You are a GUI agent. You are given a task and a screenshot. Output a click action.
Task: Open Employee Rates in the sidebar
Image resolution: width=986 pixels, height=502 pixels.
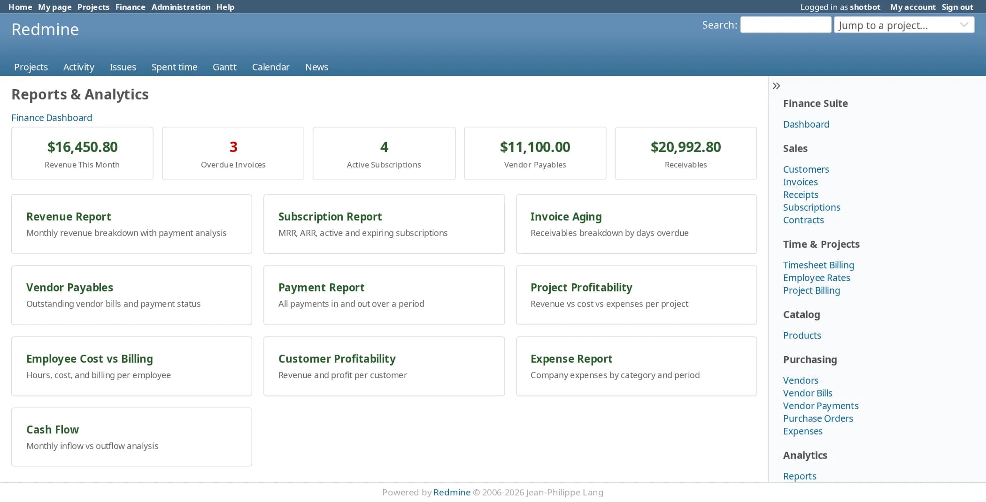[x=817, y=278]
